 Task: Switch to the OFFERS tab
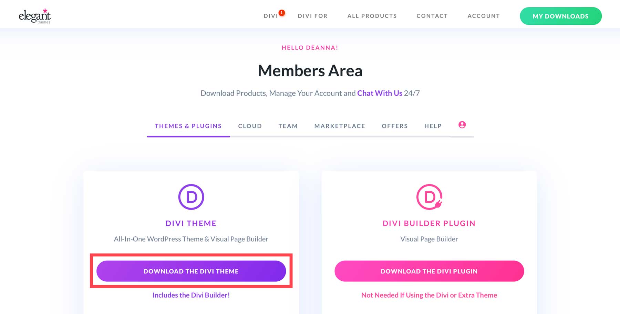click(x=395, y=126)
